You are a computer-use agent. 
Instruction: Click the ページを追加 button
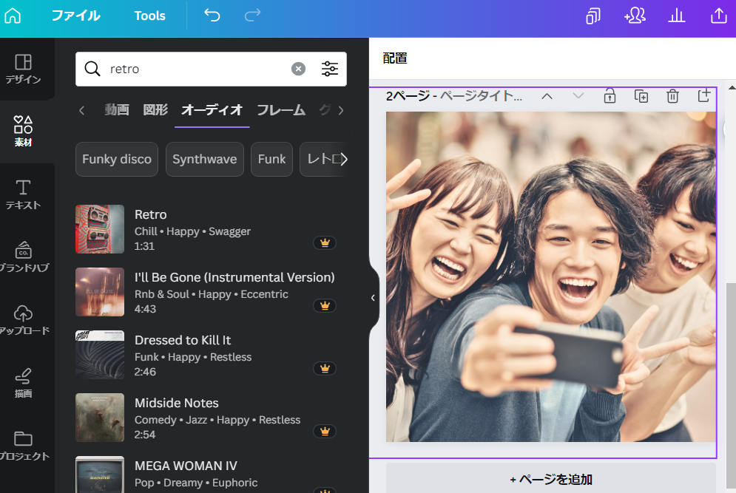click(551, 479)
